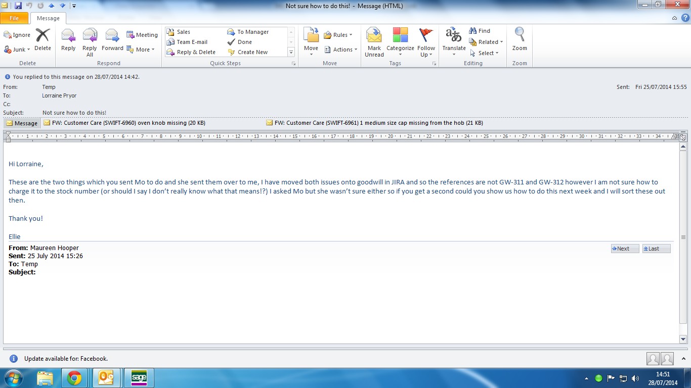Open the Quick Steps dialog launcher
This screenshot has width=691, height=388.
[x=293, y=64]
